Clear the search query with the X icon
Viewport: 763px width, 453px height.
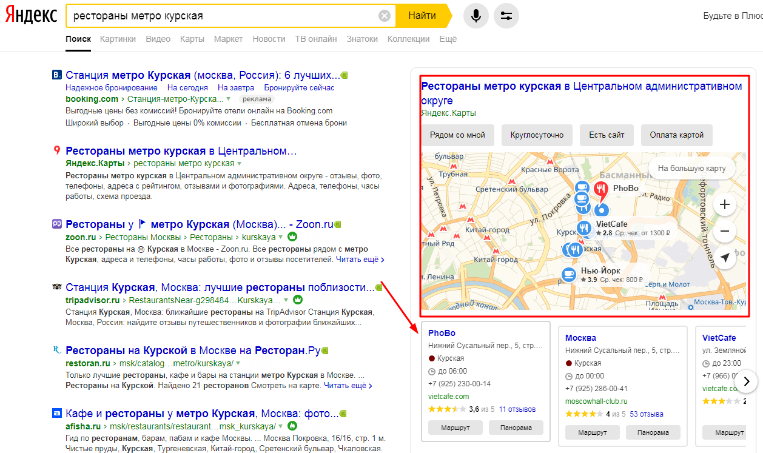(385, 16)
